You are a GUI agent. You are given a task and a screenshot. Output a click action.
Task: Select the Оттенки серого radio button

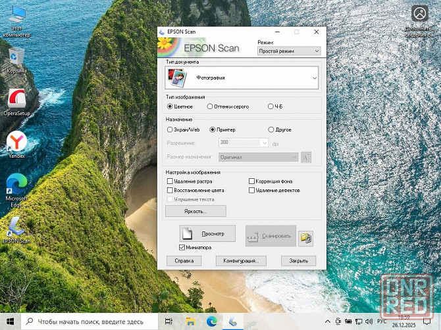pyautogui.click(x=210, y=106)
